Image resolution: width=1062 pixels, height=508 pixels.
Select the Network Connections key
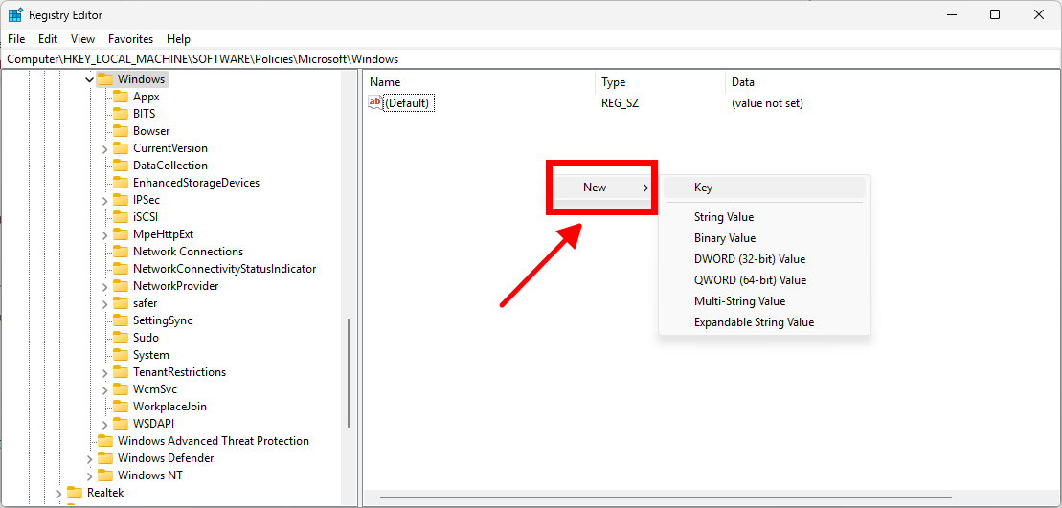(x=188, y=252)
